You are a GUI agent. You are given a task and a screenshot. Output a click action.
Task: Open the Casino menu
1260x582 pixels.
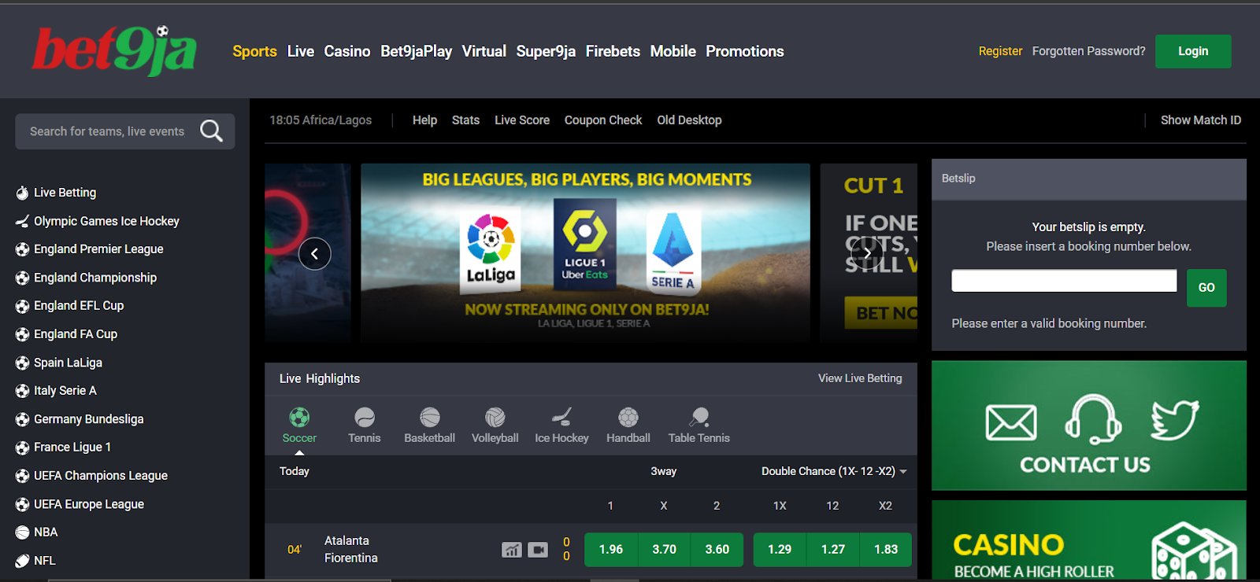[347, 51]
